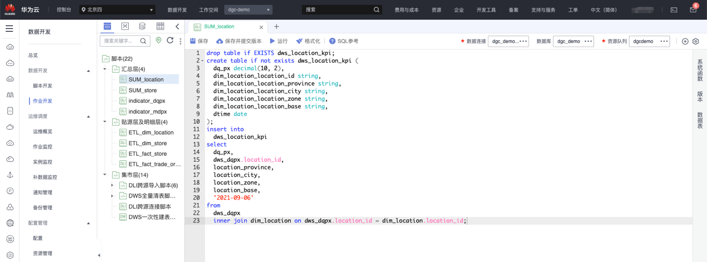This screenshot has height=262, width=707.
Task: Open the database connection panel icon
Action: tap(142, 26)
